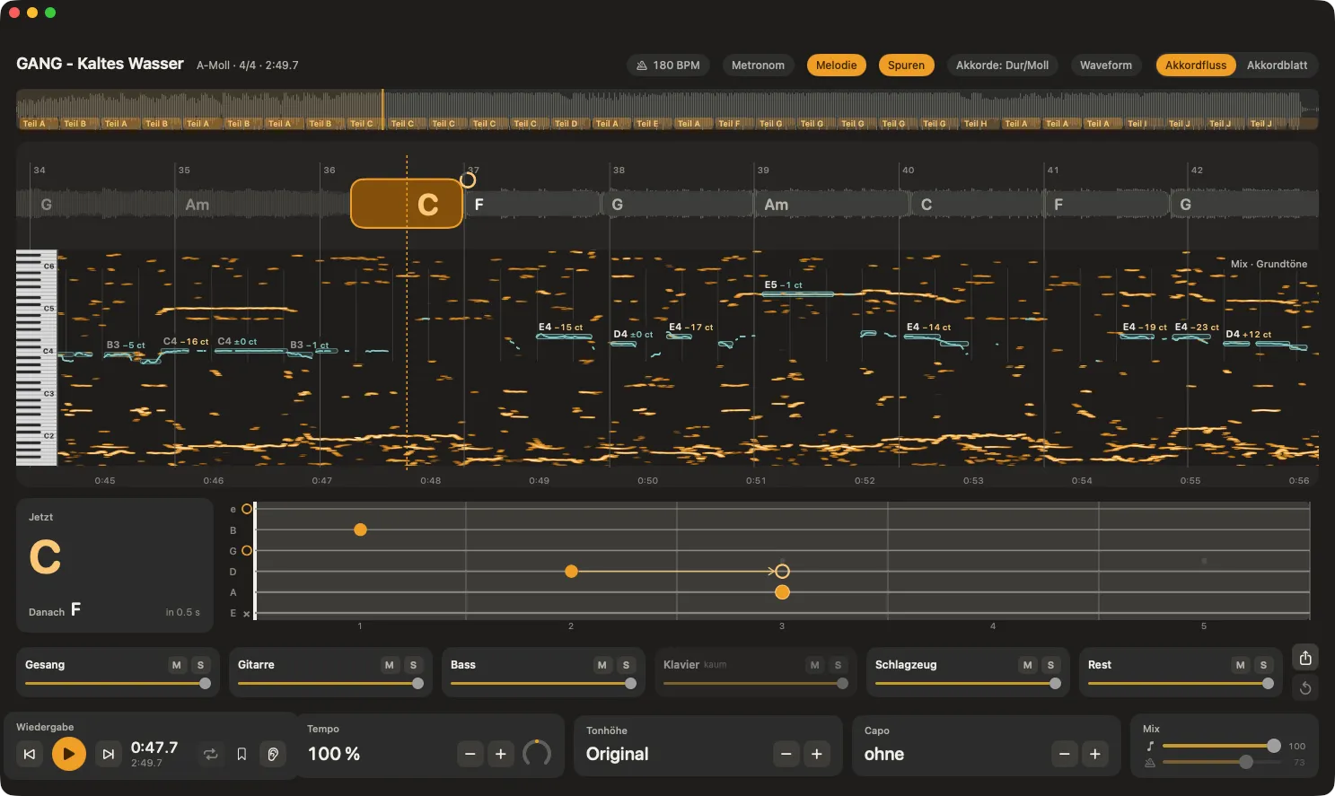Decrease the tempo with the minus button
The width and height of the screenshot is (1335, 796).
[470, 754]
